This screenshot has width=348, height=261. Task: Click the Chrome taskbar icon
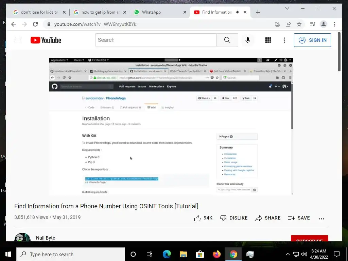233,254
